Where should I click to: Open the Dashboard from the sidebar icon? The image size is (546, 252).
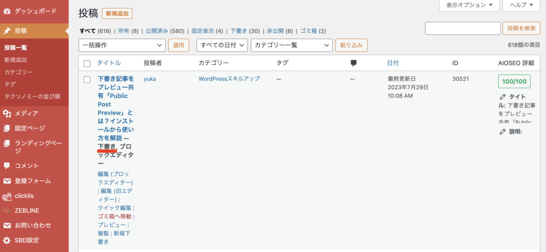(7, 11)
